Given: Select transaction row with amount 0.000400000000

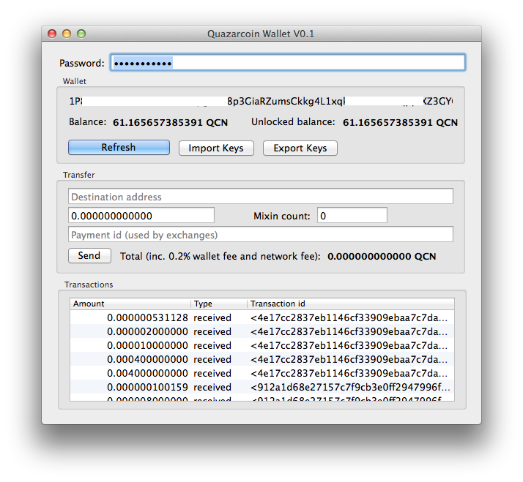Looking at the screenshot, I should tap(262, 359).
